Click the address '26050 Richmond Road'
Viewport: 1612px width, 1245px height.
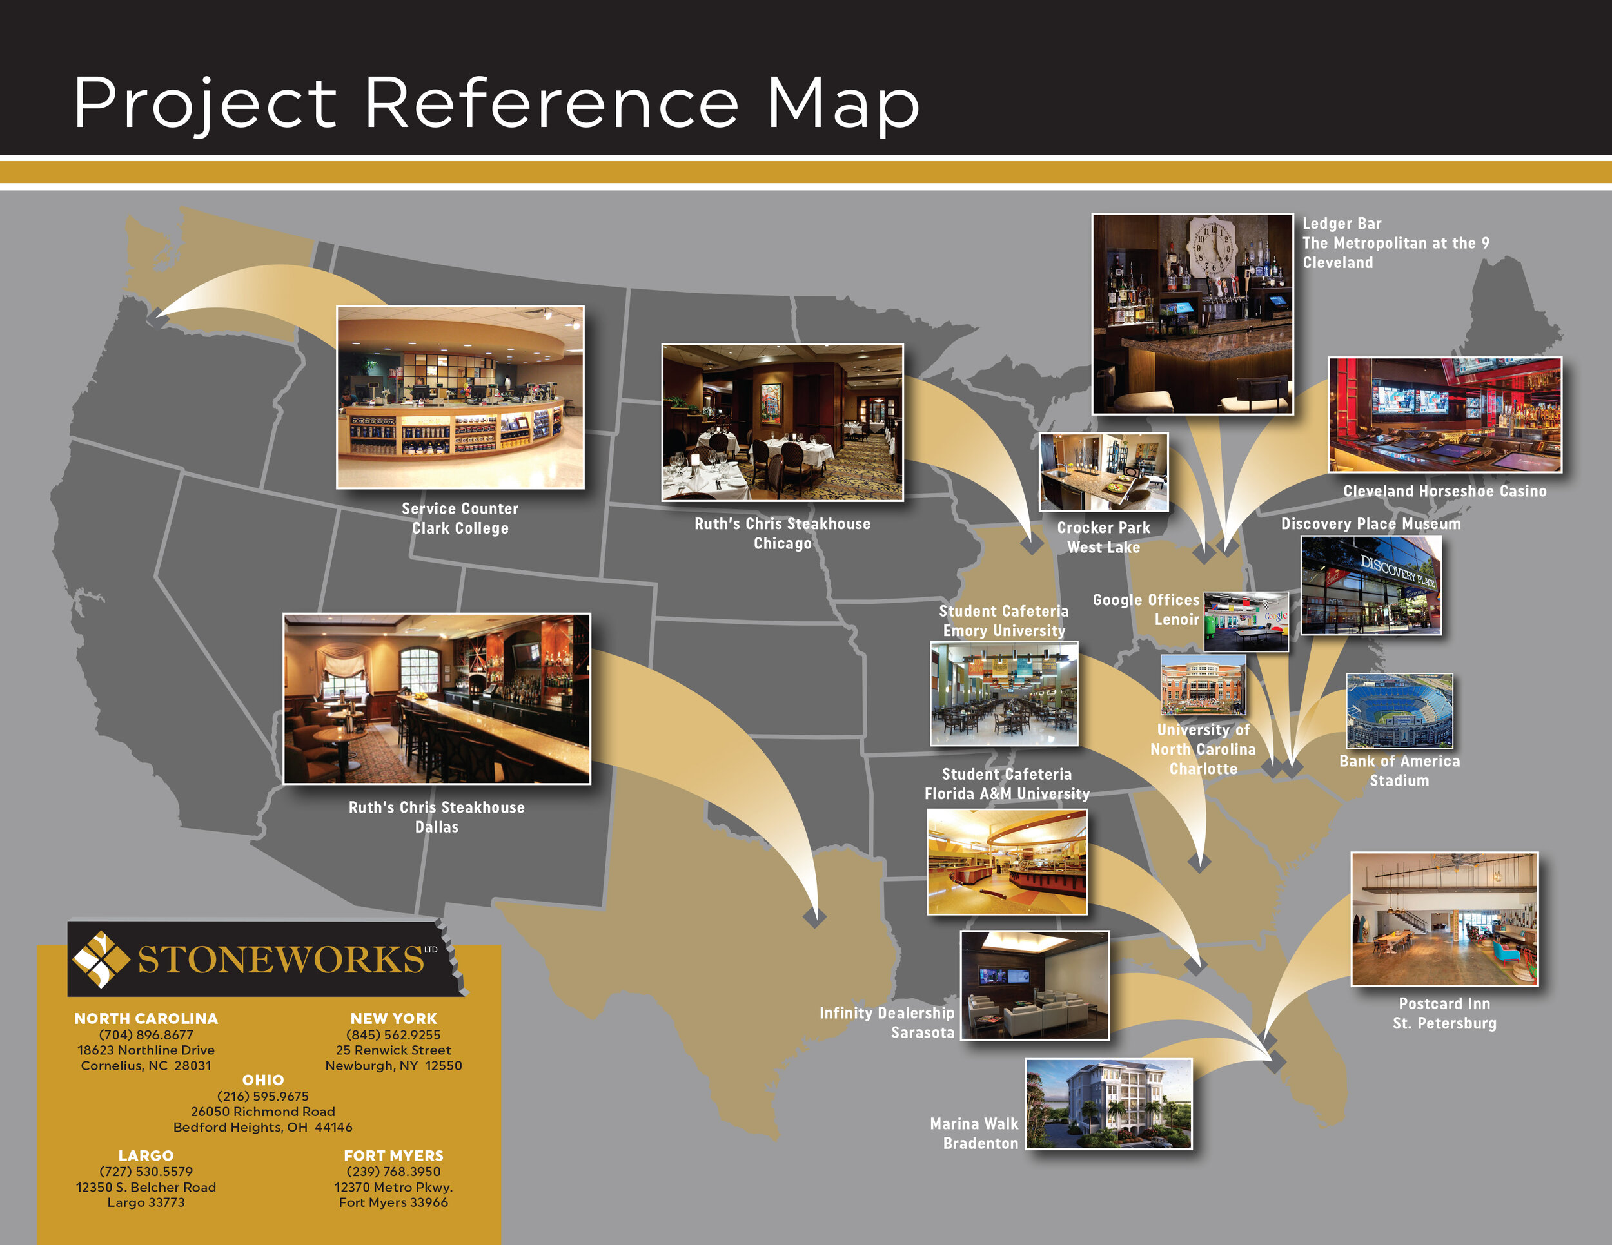[263, 1112]
